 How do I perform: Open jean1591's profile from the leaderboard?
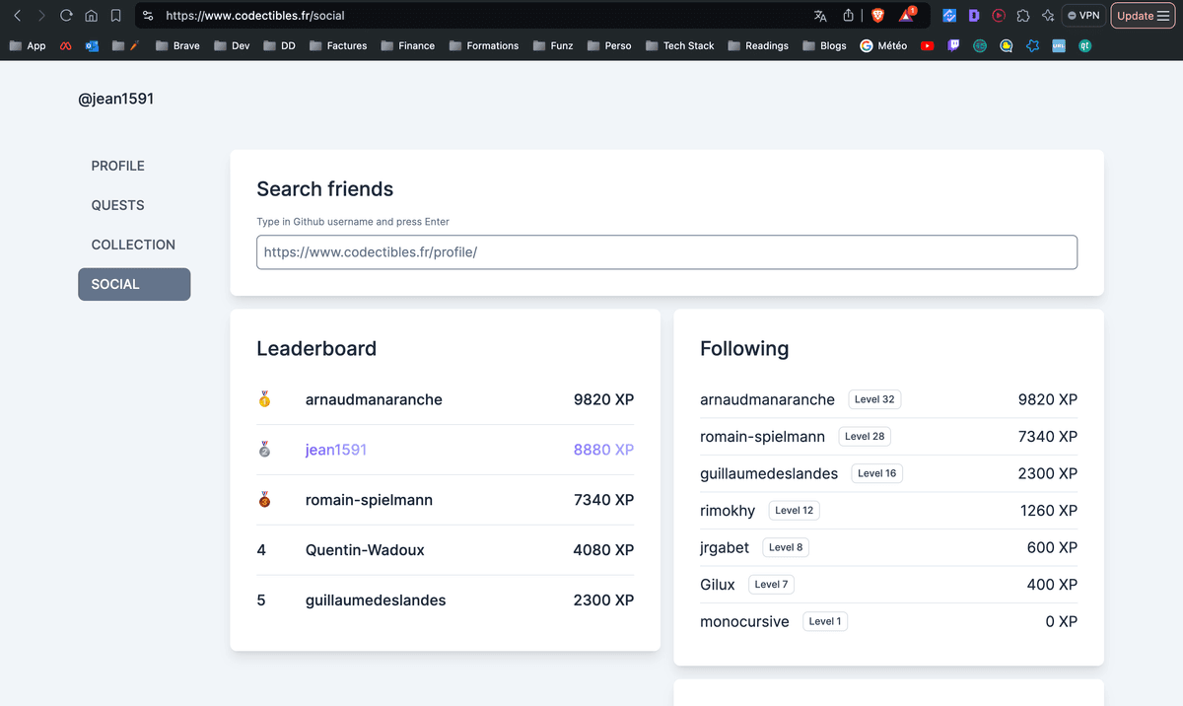pyautogui.click(x=335, y=450)
